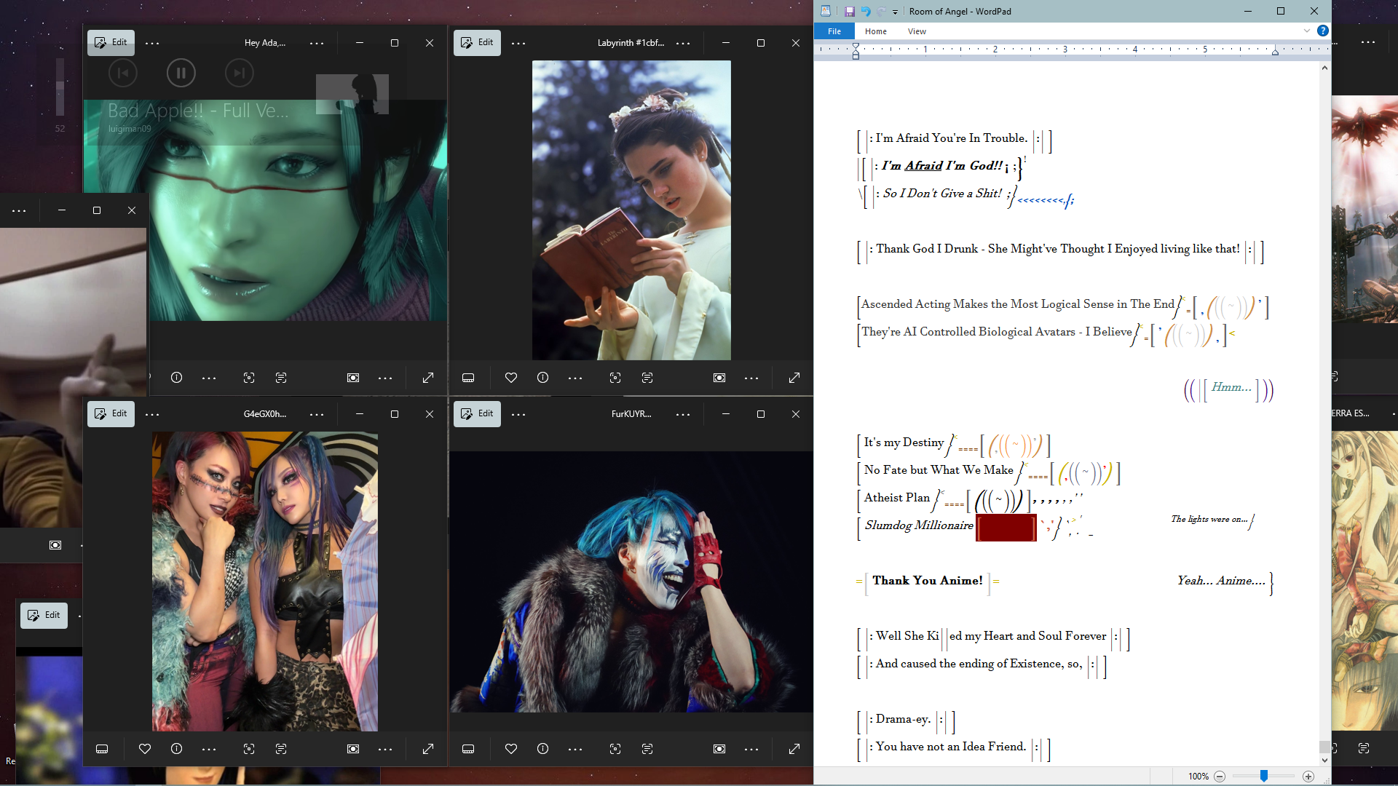Open more options beside Labyrinth title
The height and width of the screenshot is (786, 1398).
[683, 43]
